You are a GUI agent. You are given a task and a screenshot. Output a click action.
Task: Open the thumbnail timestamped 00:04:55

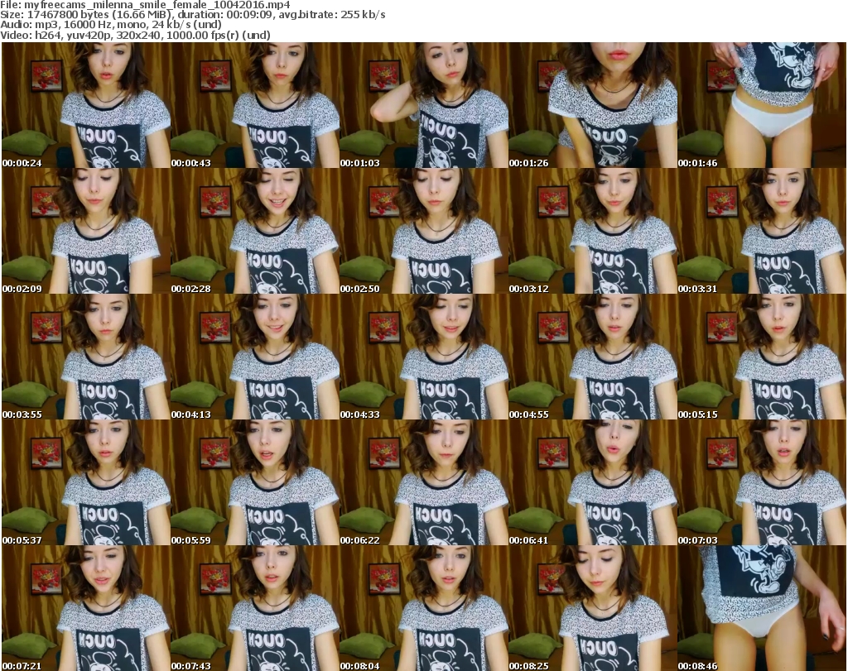[593, 357]
